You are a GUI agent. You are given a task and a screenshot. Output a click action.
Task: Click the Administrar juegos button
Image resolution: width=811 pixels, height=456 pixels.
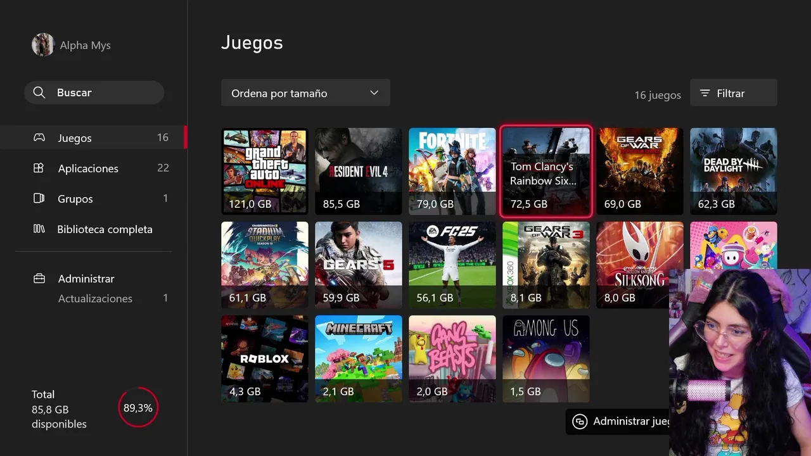(x=618, y=421)
